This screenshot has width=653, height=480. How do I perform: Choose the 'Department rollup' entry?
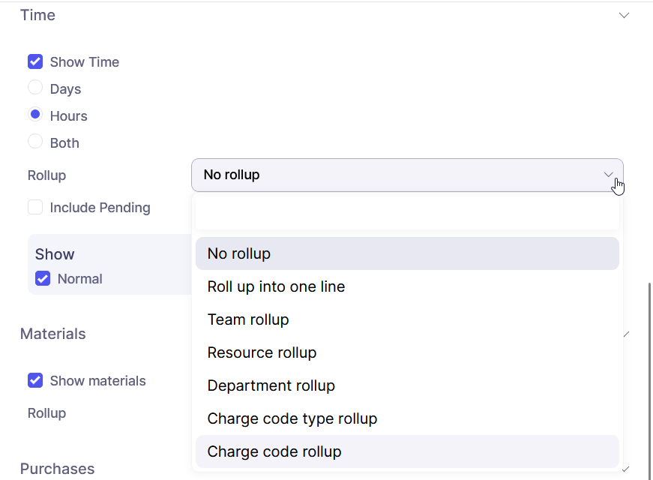point(407,385)
